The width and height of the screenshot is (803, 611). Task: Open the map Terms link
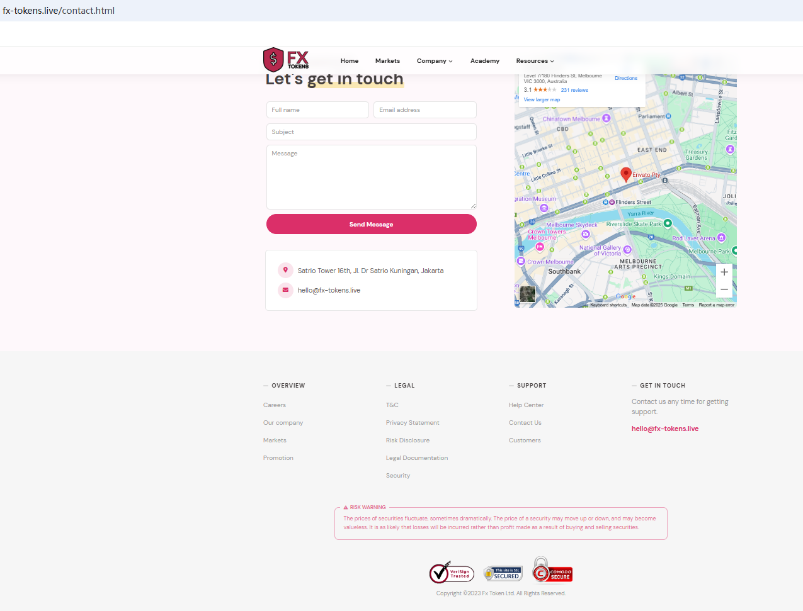[688, 305]
